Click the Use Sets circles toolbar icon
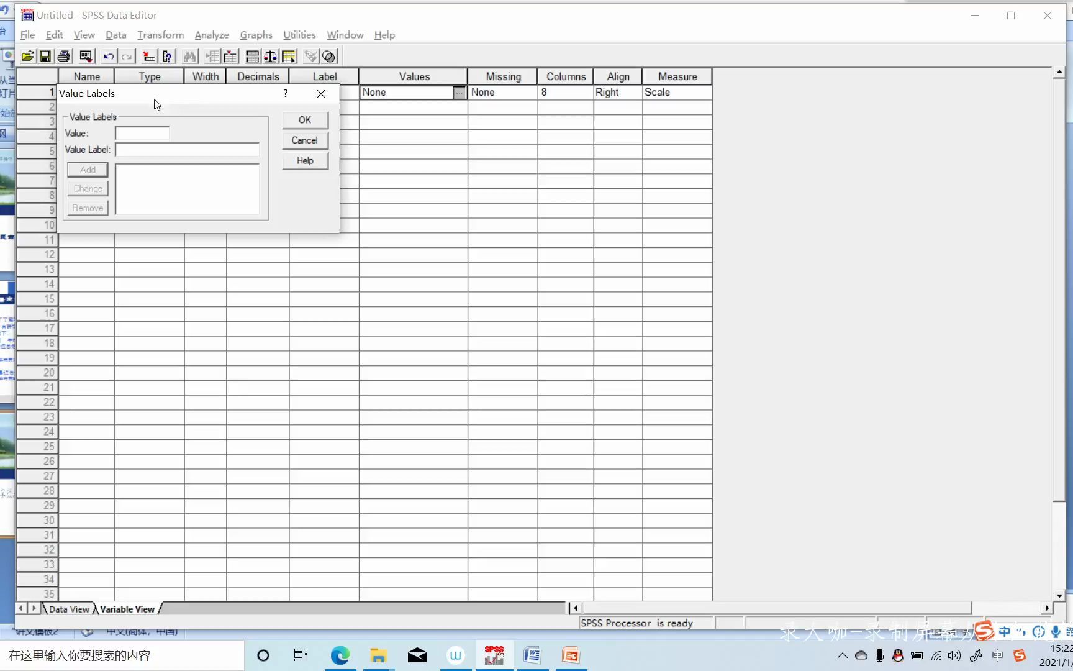 [x=329, y=57]
